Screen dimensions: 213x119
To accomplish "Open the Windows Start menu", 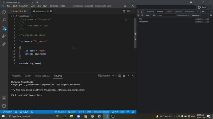I will coord(3,116).
